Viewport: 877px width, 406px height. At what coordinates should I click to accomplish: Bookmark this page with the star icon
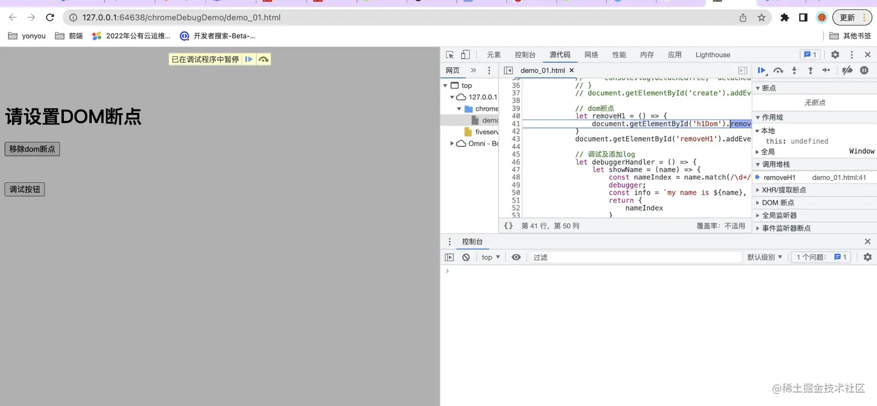(762, 17)
